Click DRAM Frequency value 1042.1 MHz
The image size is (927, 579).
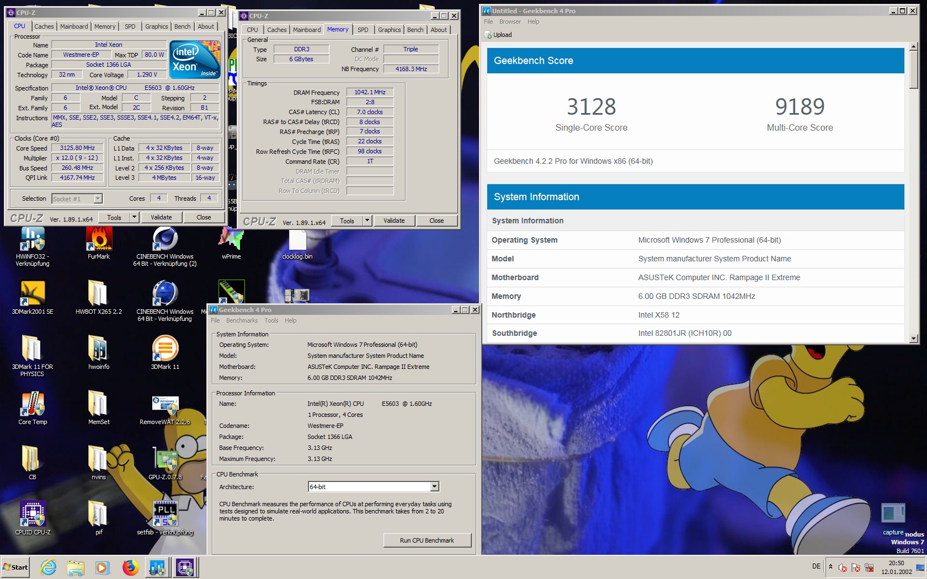(x=370, y=92)
